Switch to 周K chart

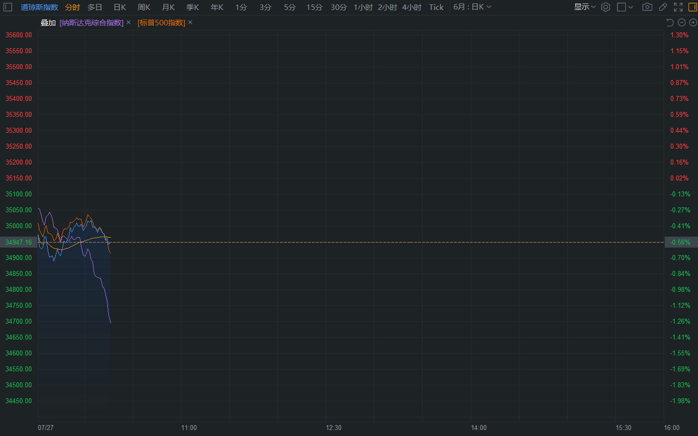point(144,7)
